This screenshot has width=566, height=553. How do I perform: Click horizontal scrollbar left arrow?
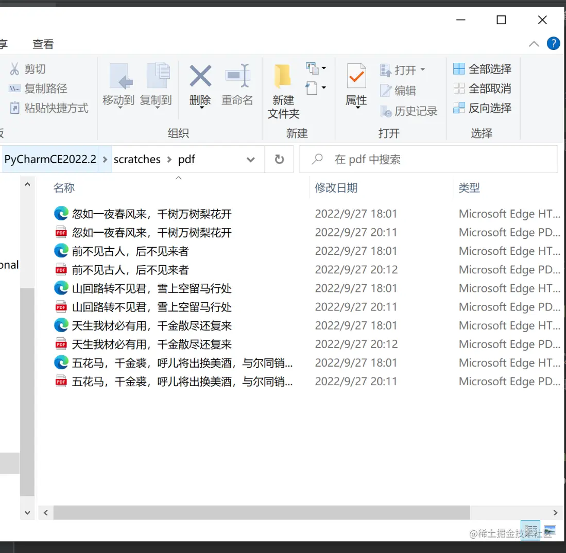pyautogui.click(x=46, y=512)
